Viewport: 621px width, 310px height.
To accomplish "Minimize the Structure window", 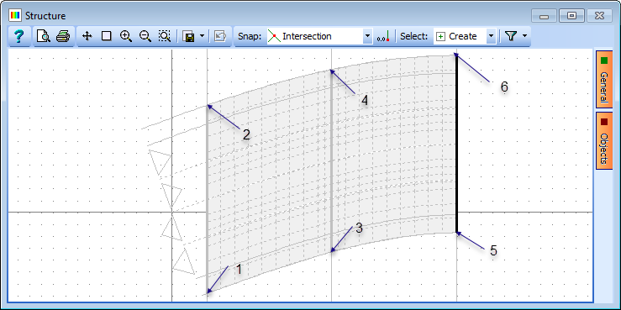I will click(x=545, y=16).
